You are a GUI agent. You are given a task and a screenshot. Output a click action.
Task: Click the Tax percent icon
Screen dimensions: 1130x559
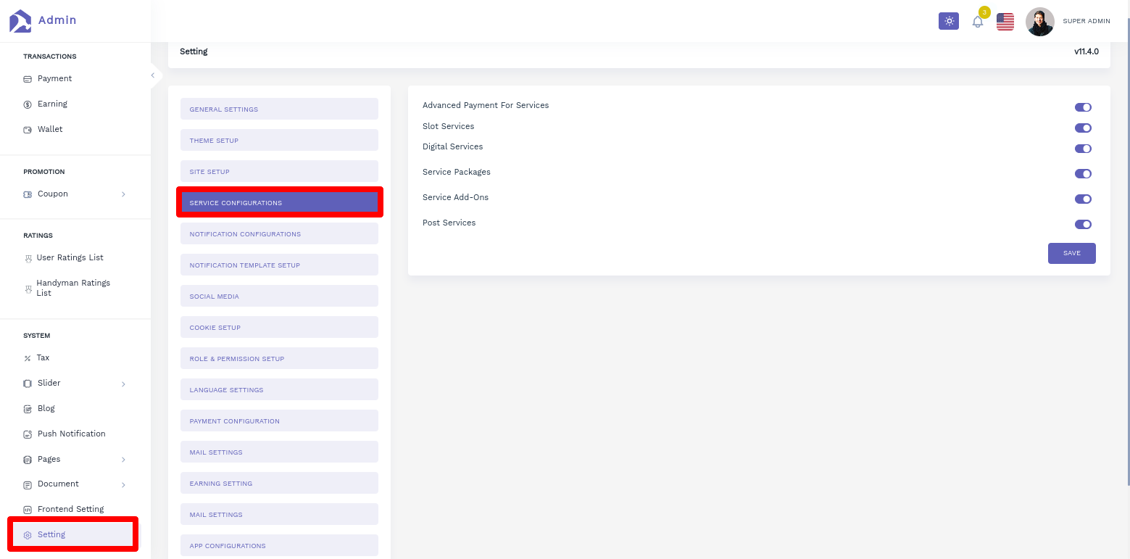pos(28,358)
